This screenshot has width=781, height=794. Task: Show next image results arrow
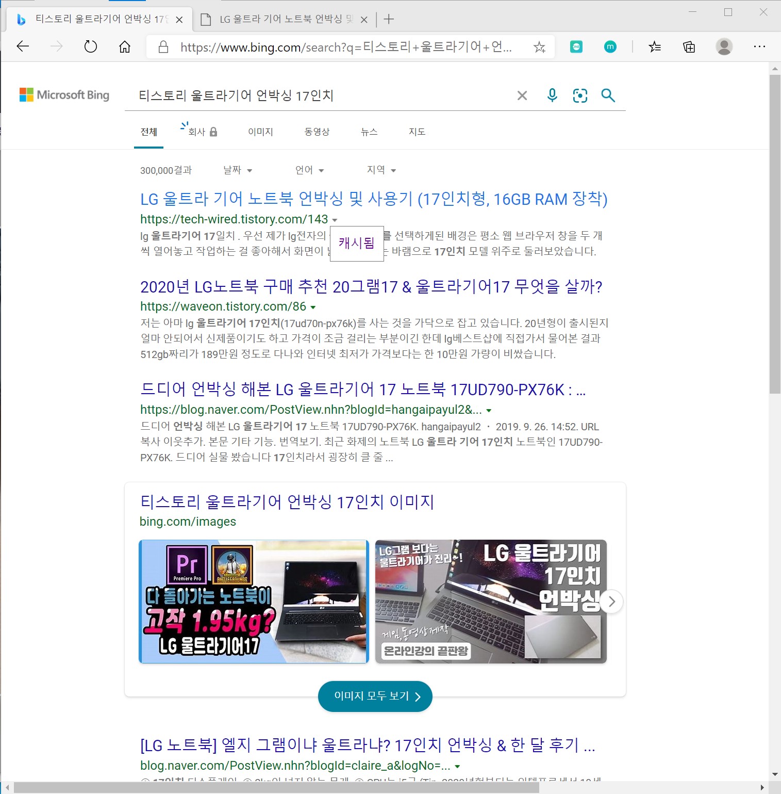click(611, 602)
